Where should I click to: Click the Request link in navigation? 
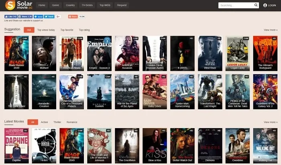tap(122, 5)
